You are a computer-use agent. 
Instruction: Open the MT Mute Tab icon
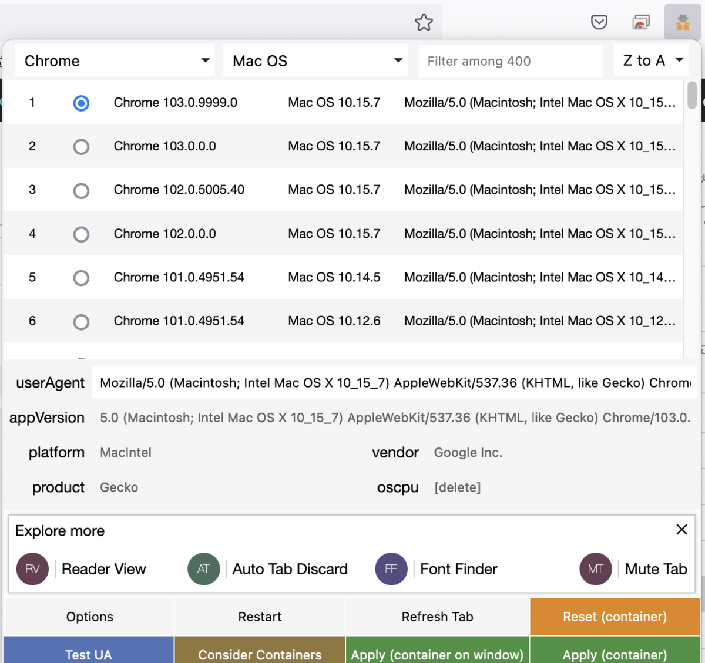596,569
